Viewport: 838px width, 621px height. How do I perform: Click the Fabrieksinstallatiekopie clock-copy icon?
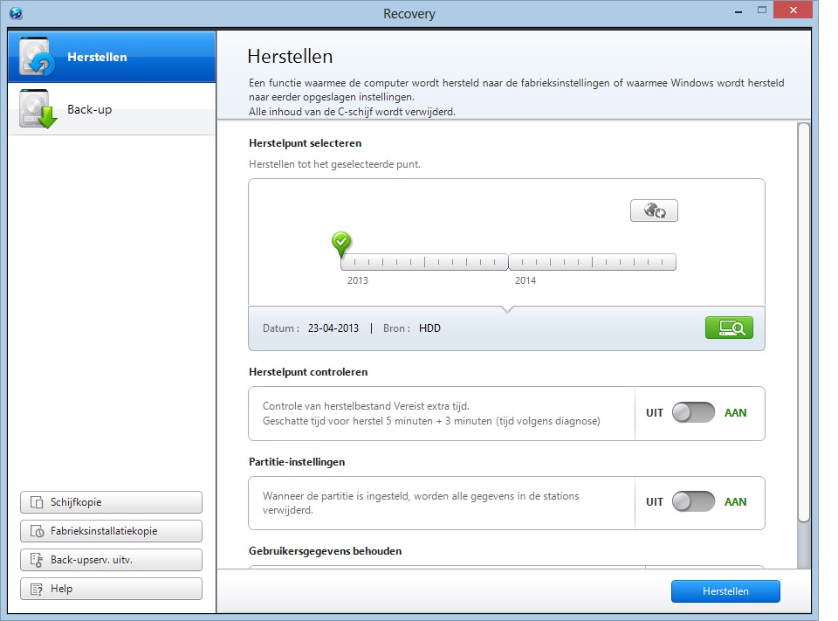click(37, 531)
